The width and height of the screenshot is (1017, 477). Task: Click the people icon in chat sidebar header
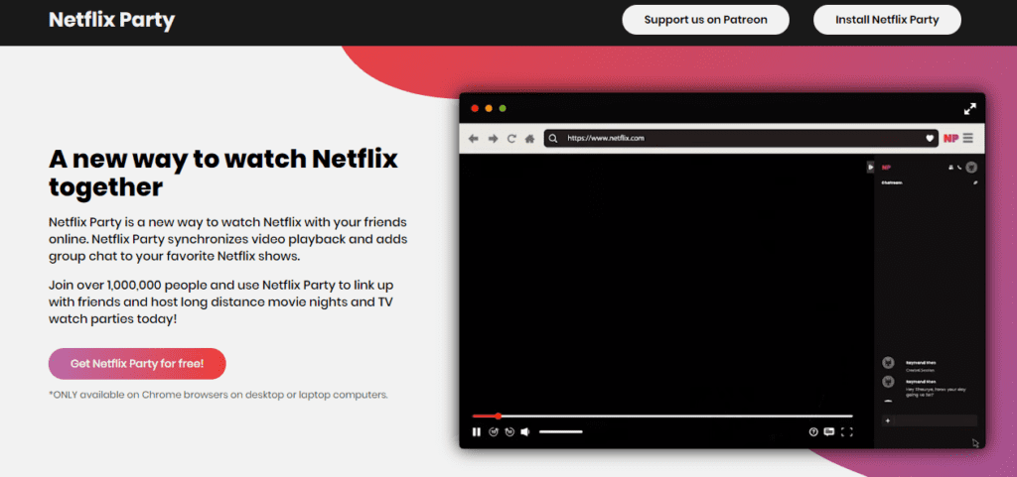click(950, 167)
